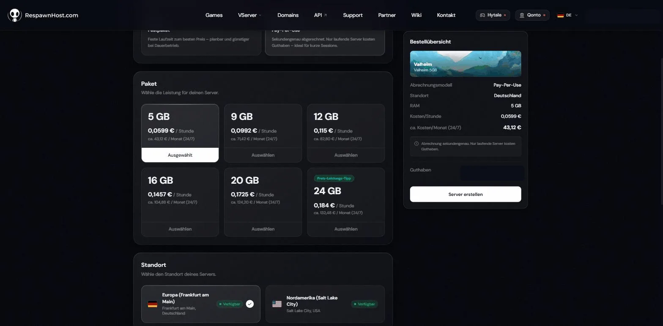Select the 12 GB package via Auswählen
Image resolution: width=663 pixels, height=326 pixels.
[346, 155]
